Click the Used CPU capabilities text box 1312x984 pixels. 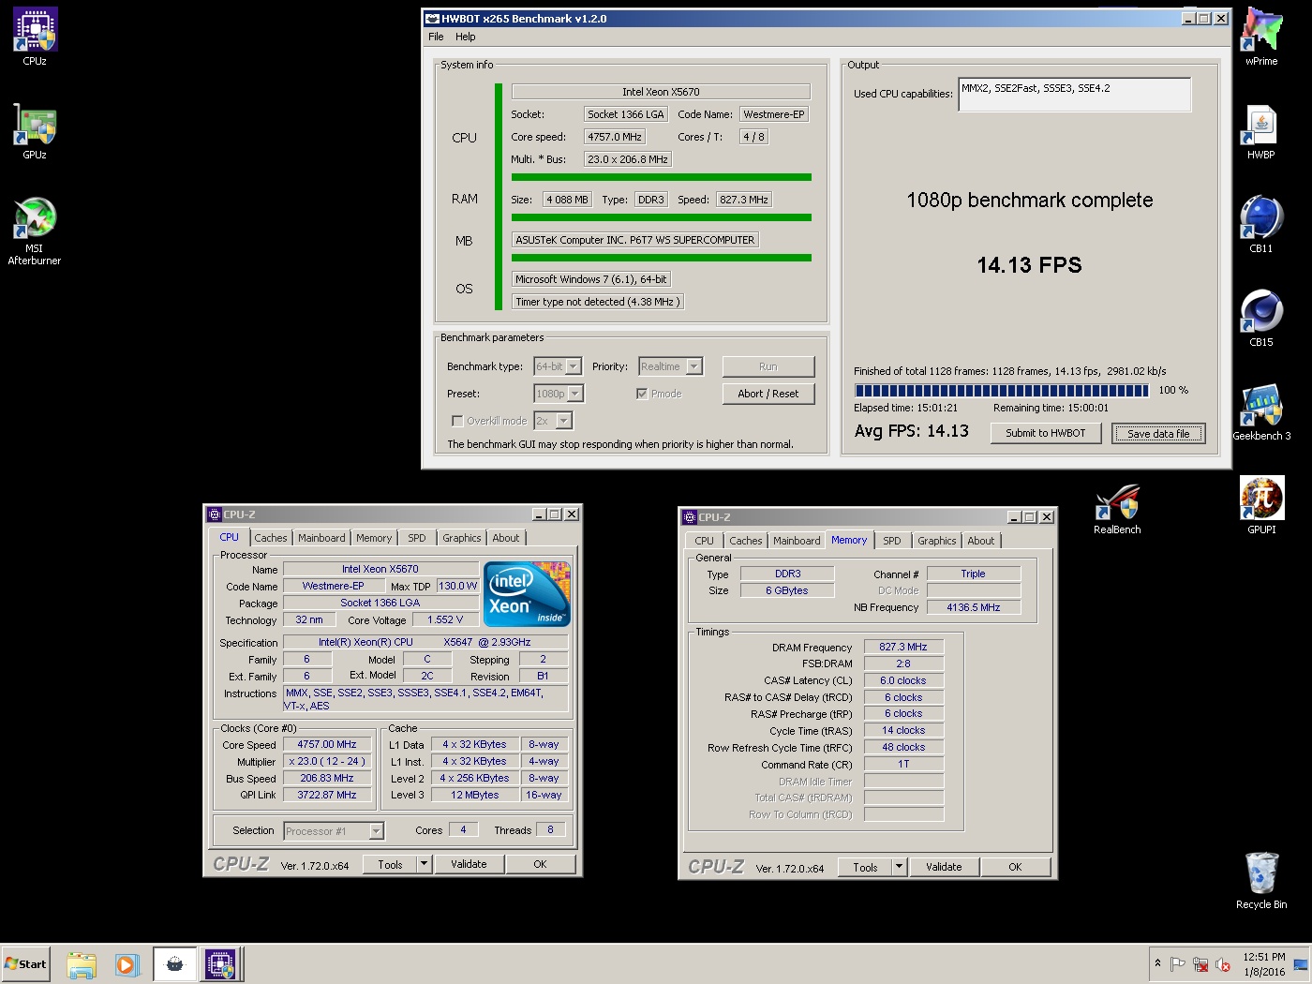[x=1075, y=95]
